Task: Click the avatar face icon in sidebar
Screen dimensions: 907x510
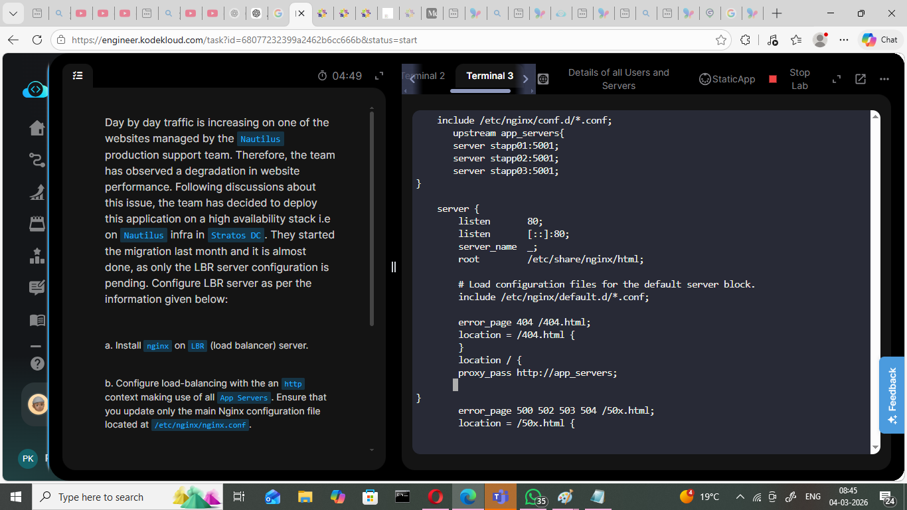Action: (39, 404)
